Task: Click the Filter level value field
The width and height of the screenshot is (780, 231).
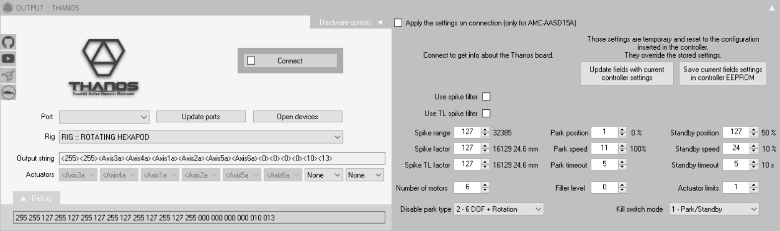Action: pos(604,187)
